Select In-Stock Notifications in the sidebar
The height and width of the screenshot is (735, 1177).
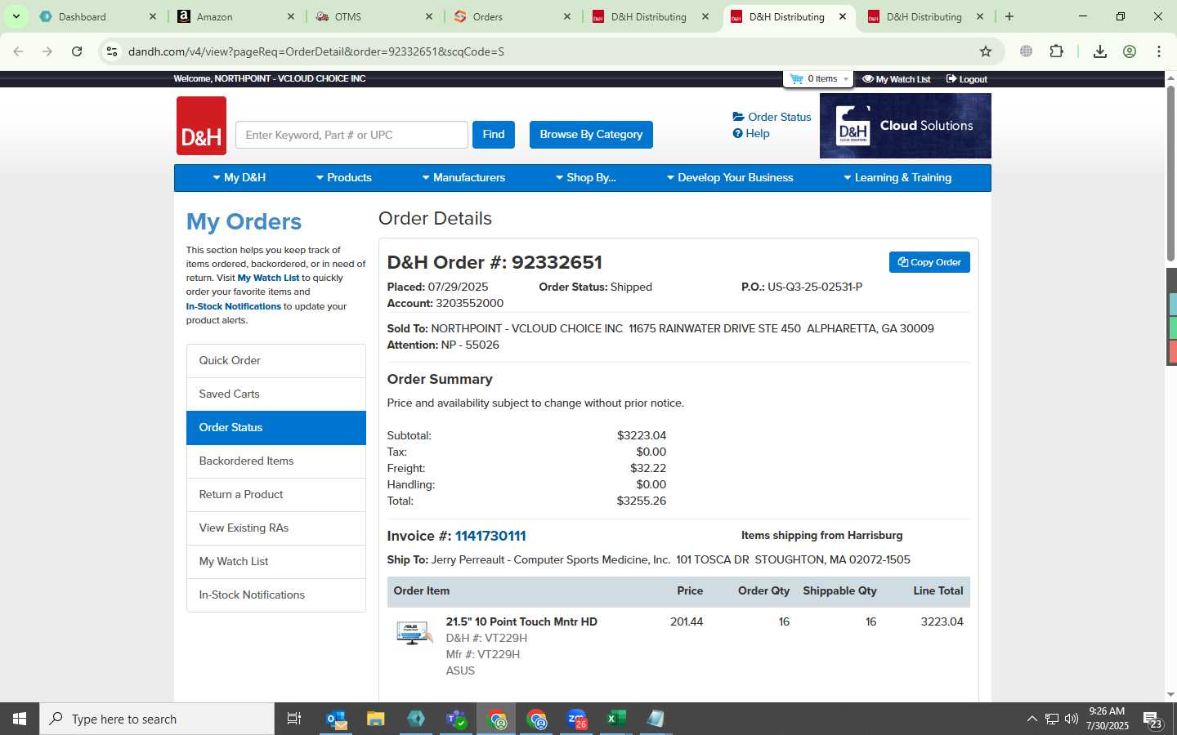coord(276,595)
